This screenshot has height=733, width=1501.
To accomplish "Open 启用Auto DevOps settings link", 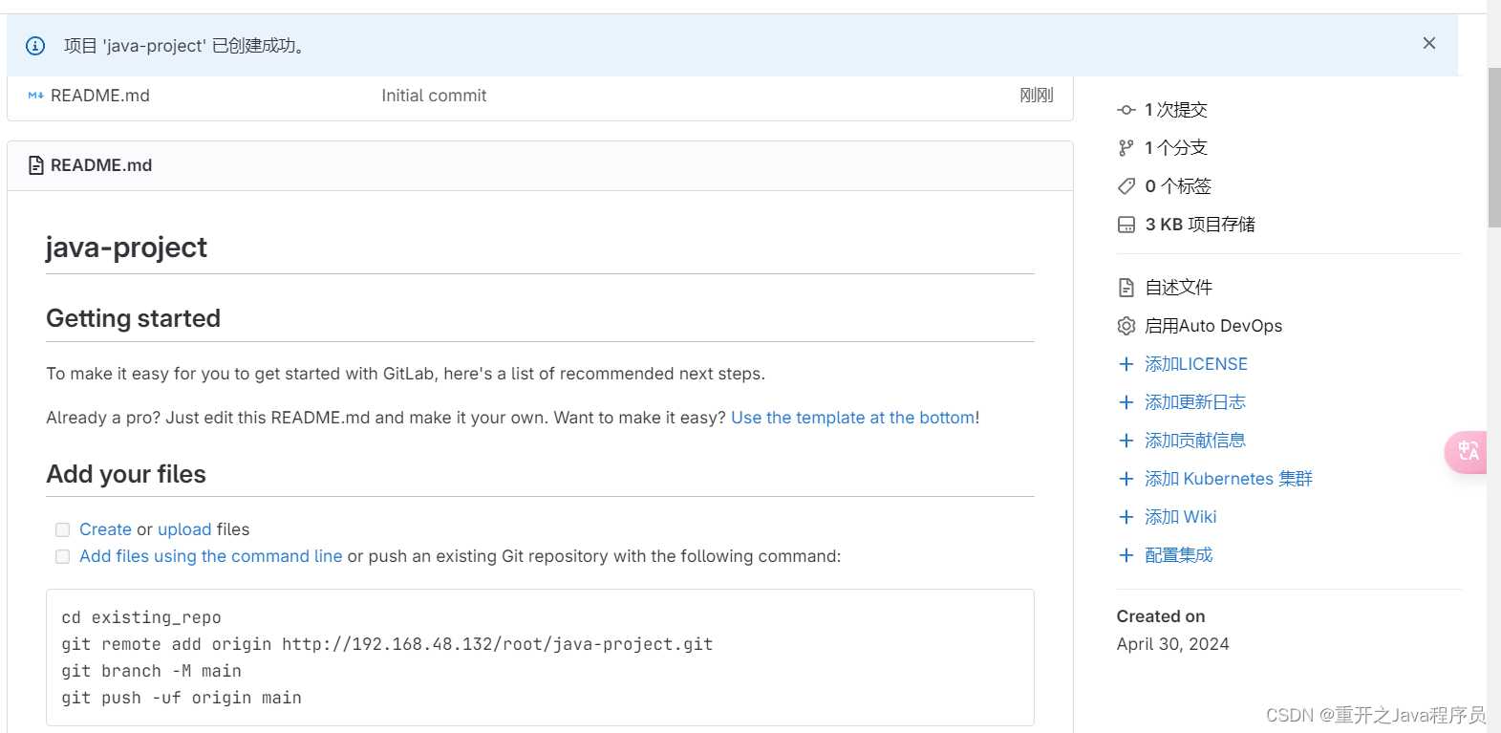I will [x=1213, y=326].
